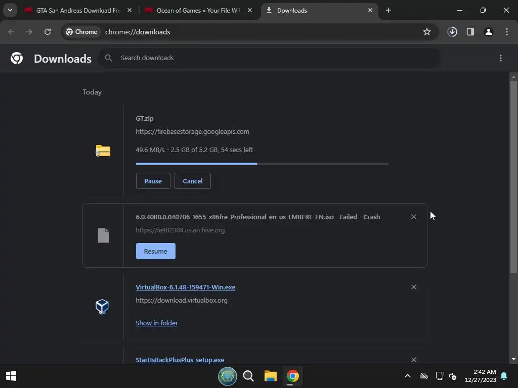Viewport: 518px width, 388px height.
Task: Bookmark this page with the star icon
Action: 427,32
